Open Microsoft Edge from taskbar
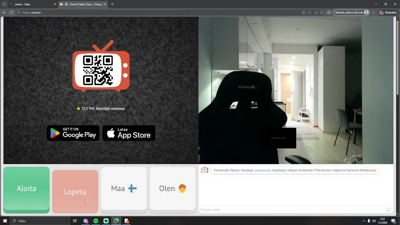Screen dimensions: 400x225 (x=116, y=221)
